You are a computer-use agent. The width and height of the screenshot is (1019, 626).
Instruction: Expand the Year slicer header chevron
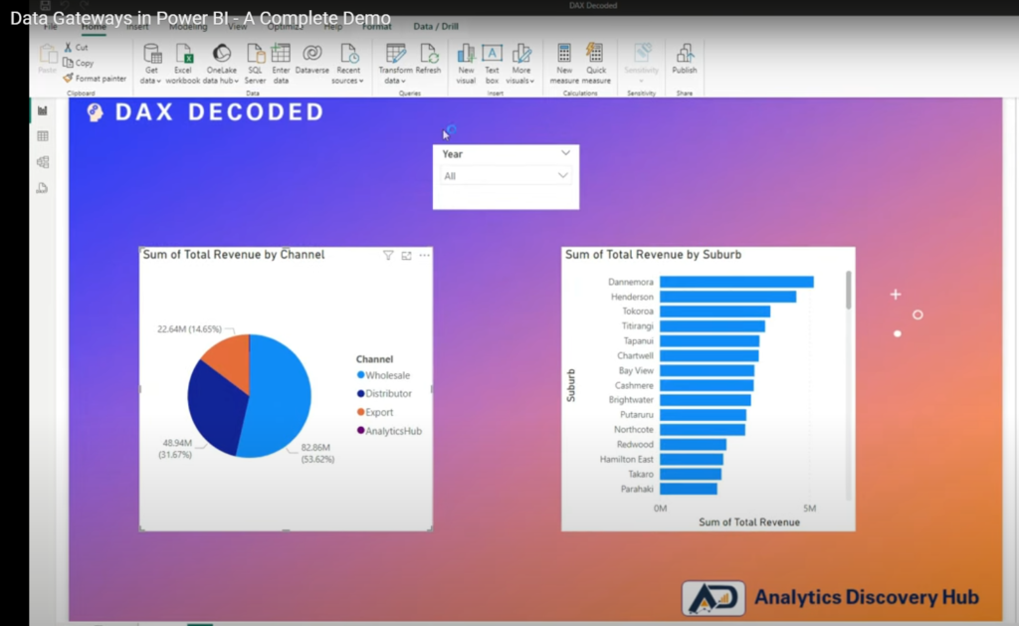[565, 153]
